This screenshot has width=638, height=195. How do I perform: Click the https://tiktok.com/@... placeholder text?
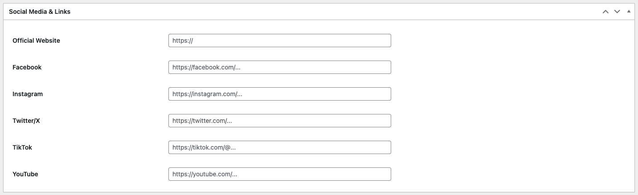click(204, 147)
